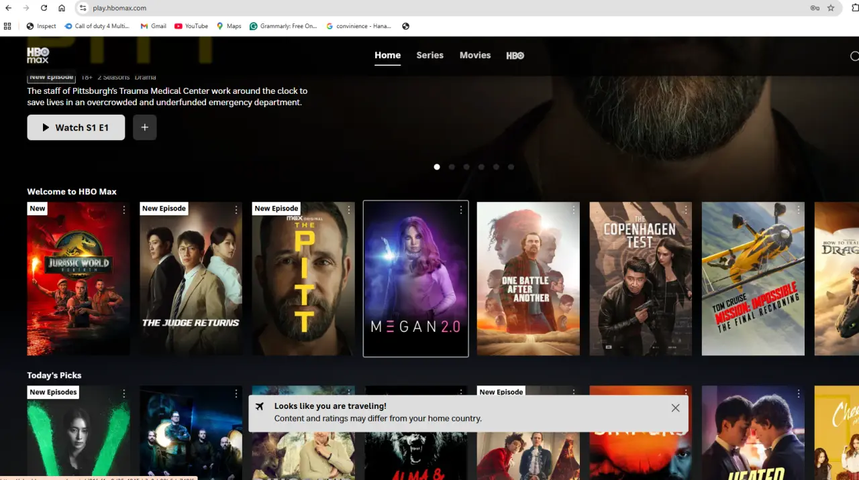The height and width of the screenshot is (480, 859).
Task: Switch to the Home tab
Action: point(387,56)
